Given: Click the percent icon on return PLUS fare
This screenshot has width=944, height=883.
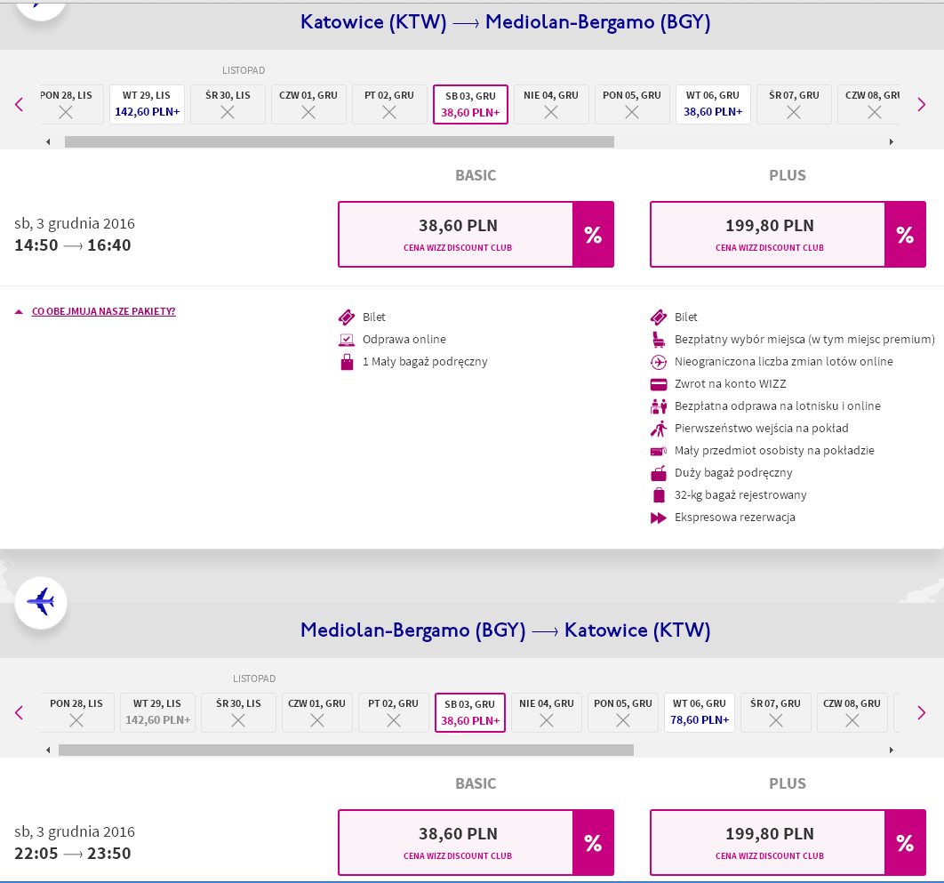Looking at the screenshot, I should [x=905, y=843].
